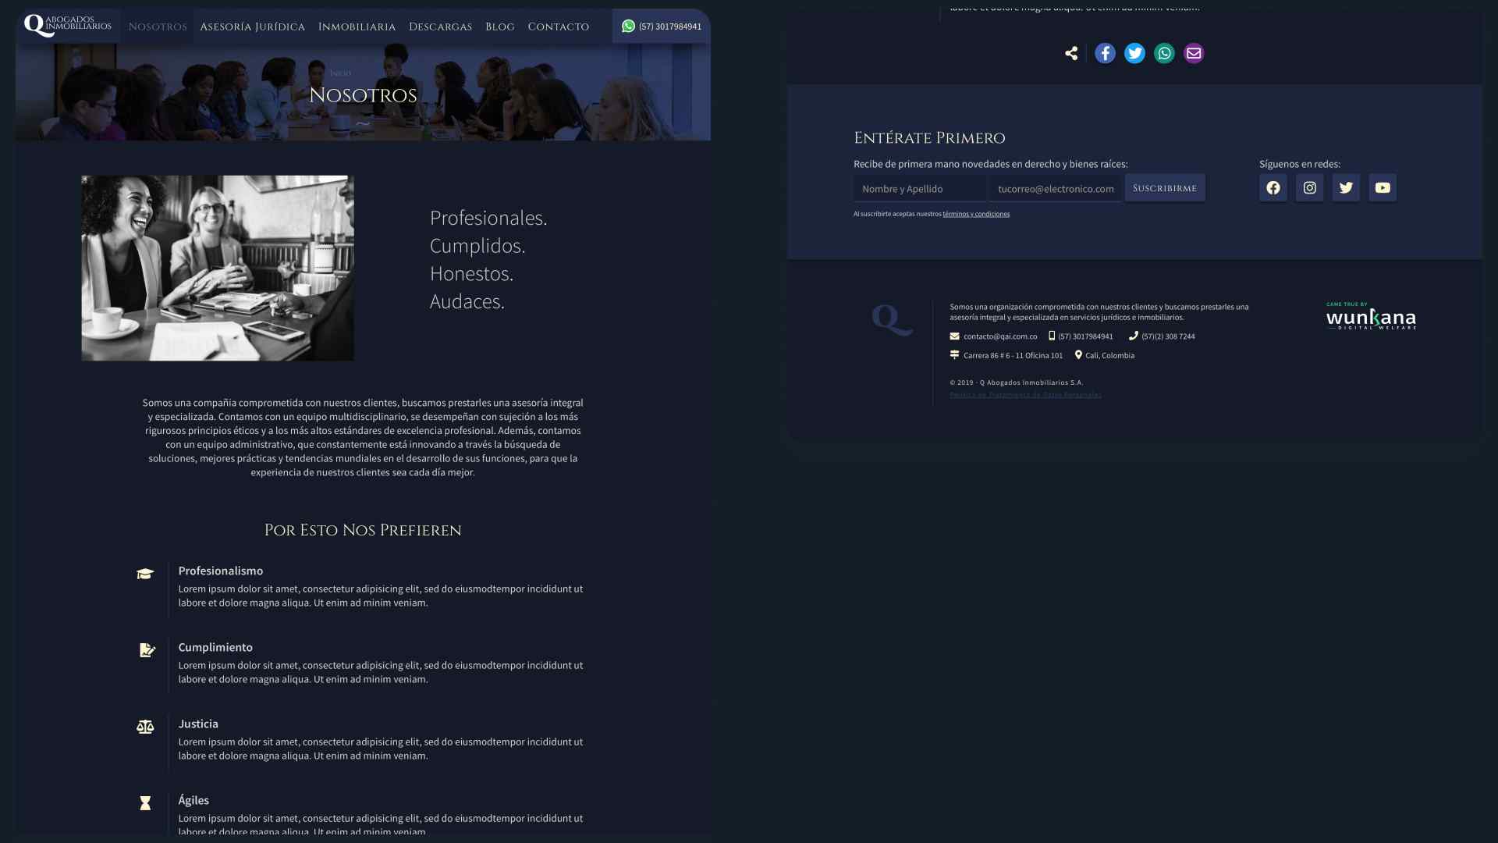Navigate to the Blog page
Viewport: 1498px width, 843px height.
tap(499, 27)
